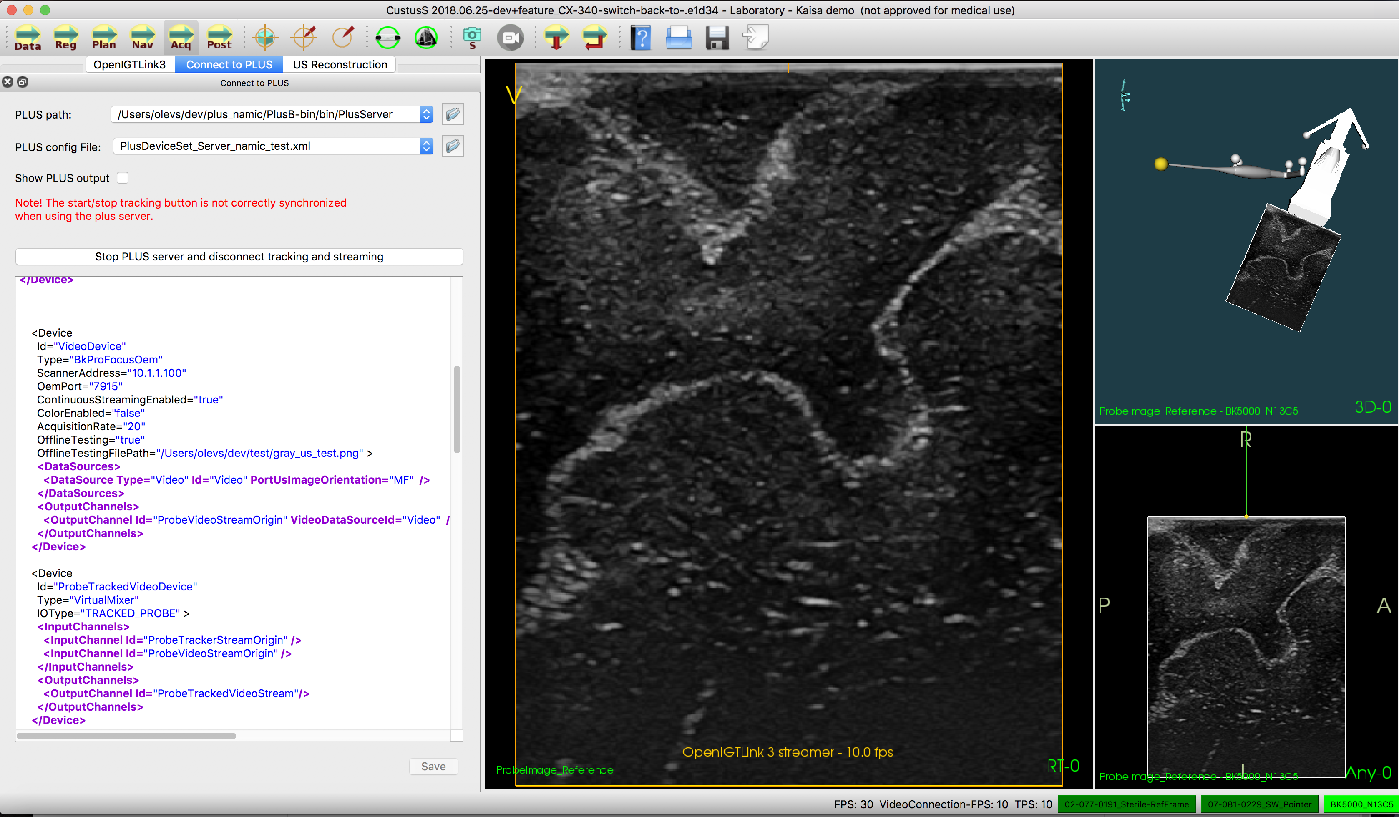Screen dimensions: 1399x817
Task: Go to the Nav workflow step
Action: click(x=142, y=38)
